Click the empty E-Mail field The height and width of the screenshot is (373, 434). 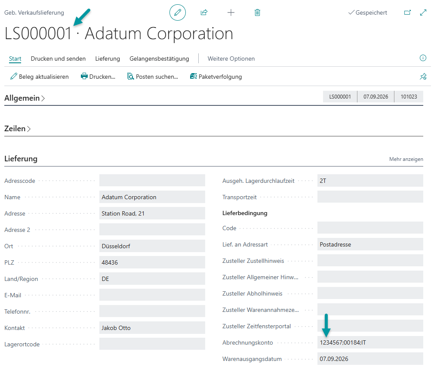click(152, 295)
